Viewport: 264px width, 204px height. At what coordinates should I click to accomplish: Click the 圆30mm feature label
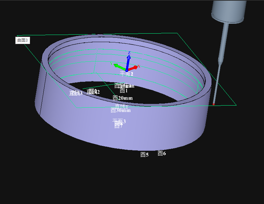pos(120,110)
